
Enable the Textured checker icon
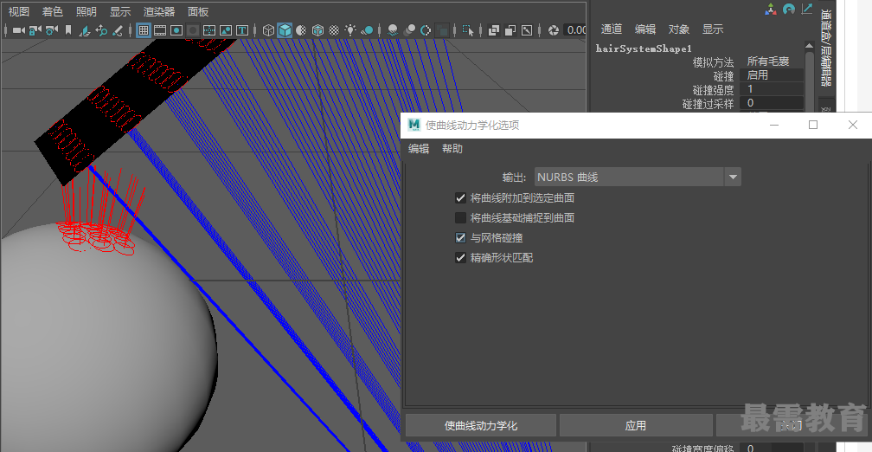tap(334, 30)
